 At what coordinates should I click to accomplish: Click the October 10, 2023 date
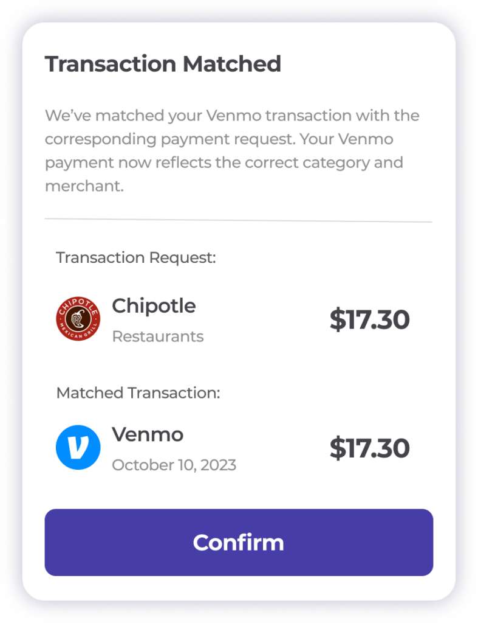tap(174, 465)
